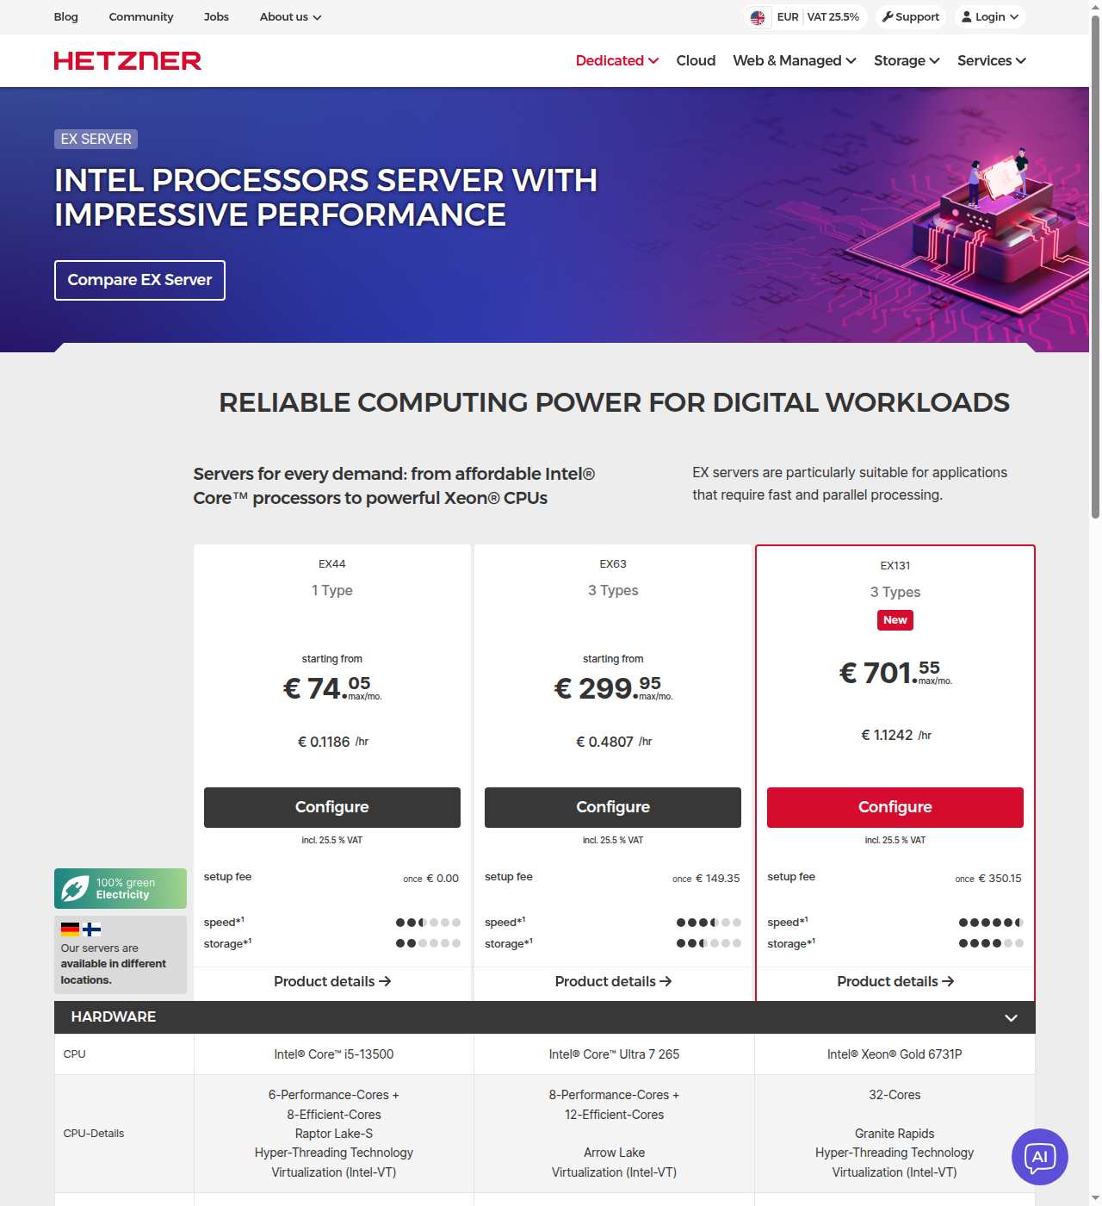Click the 100% green Electricity badge

[x=121, y=888]
